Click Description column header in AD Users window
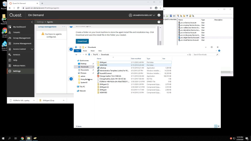The width and height of the screenshot is (251, 141). [218, 20]
